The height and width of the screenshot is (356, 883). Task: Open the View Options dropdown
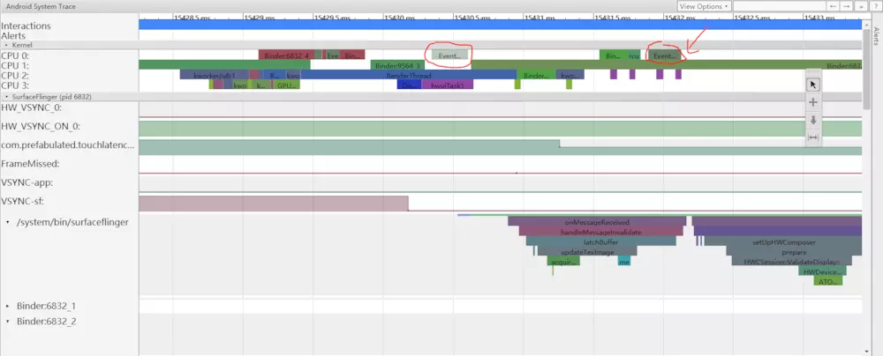pyautogui.click(x=704, y=6)
